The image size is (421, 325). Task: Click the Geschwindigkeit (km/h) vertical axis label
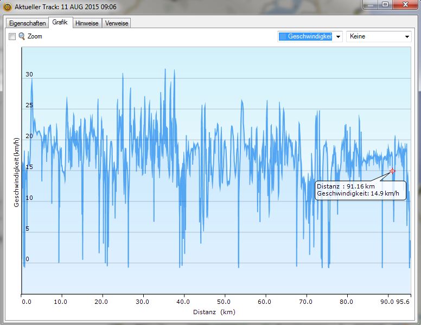pyautogui.click(x=16, y=171)
